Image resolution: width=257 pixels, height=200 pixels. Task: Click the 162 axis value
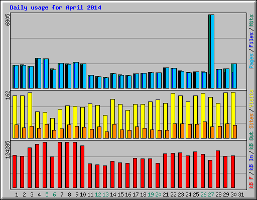pos(8,95)
